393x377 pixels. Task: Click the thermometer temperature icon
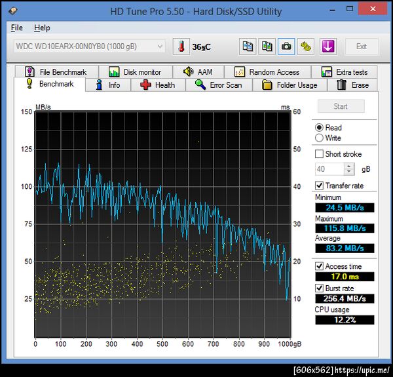pyautogui.click(x=181, y=47)
